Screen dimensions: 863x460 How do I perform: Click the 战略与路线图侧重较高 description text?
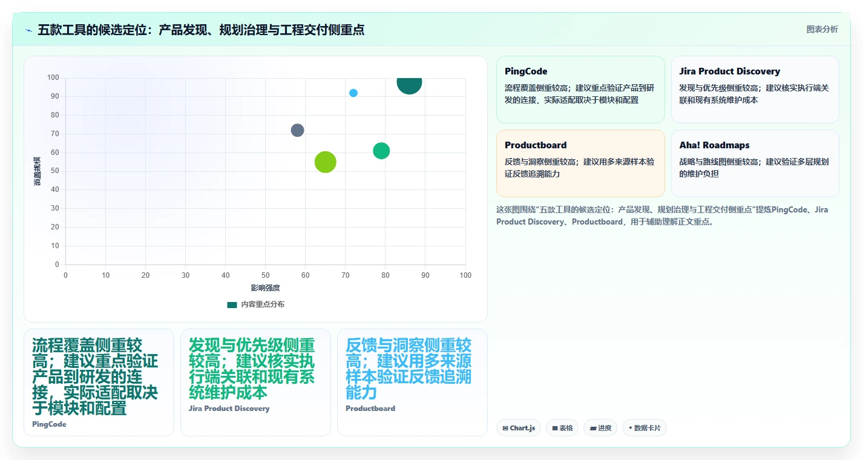[754, 168]
